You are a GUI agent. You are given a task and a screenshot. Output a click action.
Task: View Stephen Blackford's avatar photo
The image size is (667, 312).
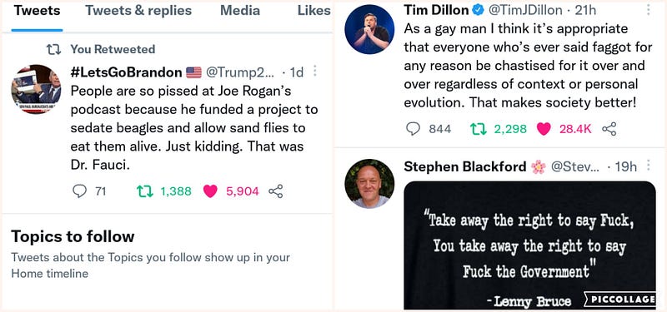click(369, 184)
